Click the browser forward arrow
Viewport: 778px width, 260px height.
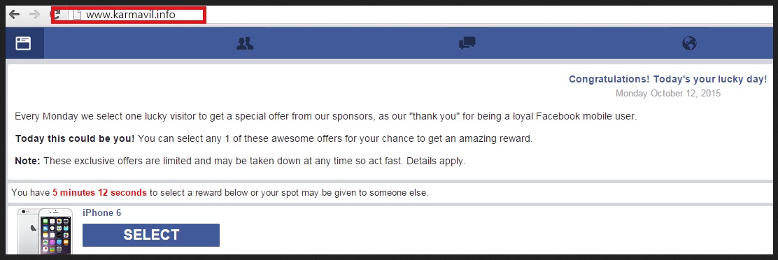click(35, 15)
